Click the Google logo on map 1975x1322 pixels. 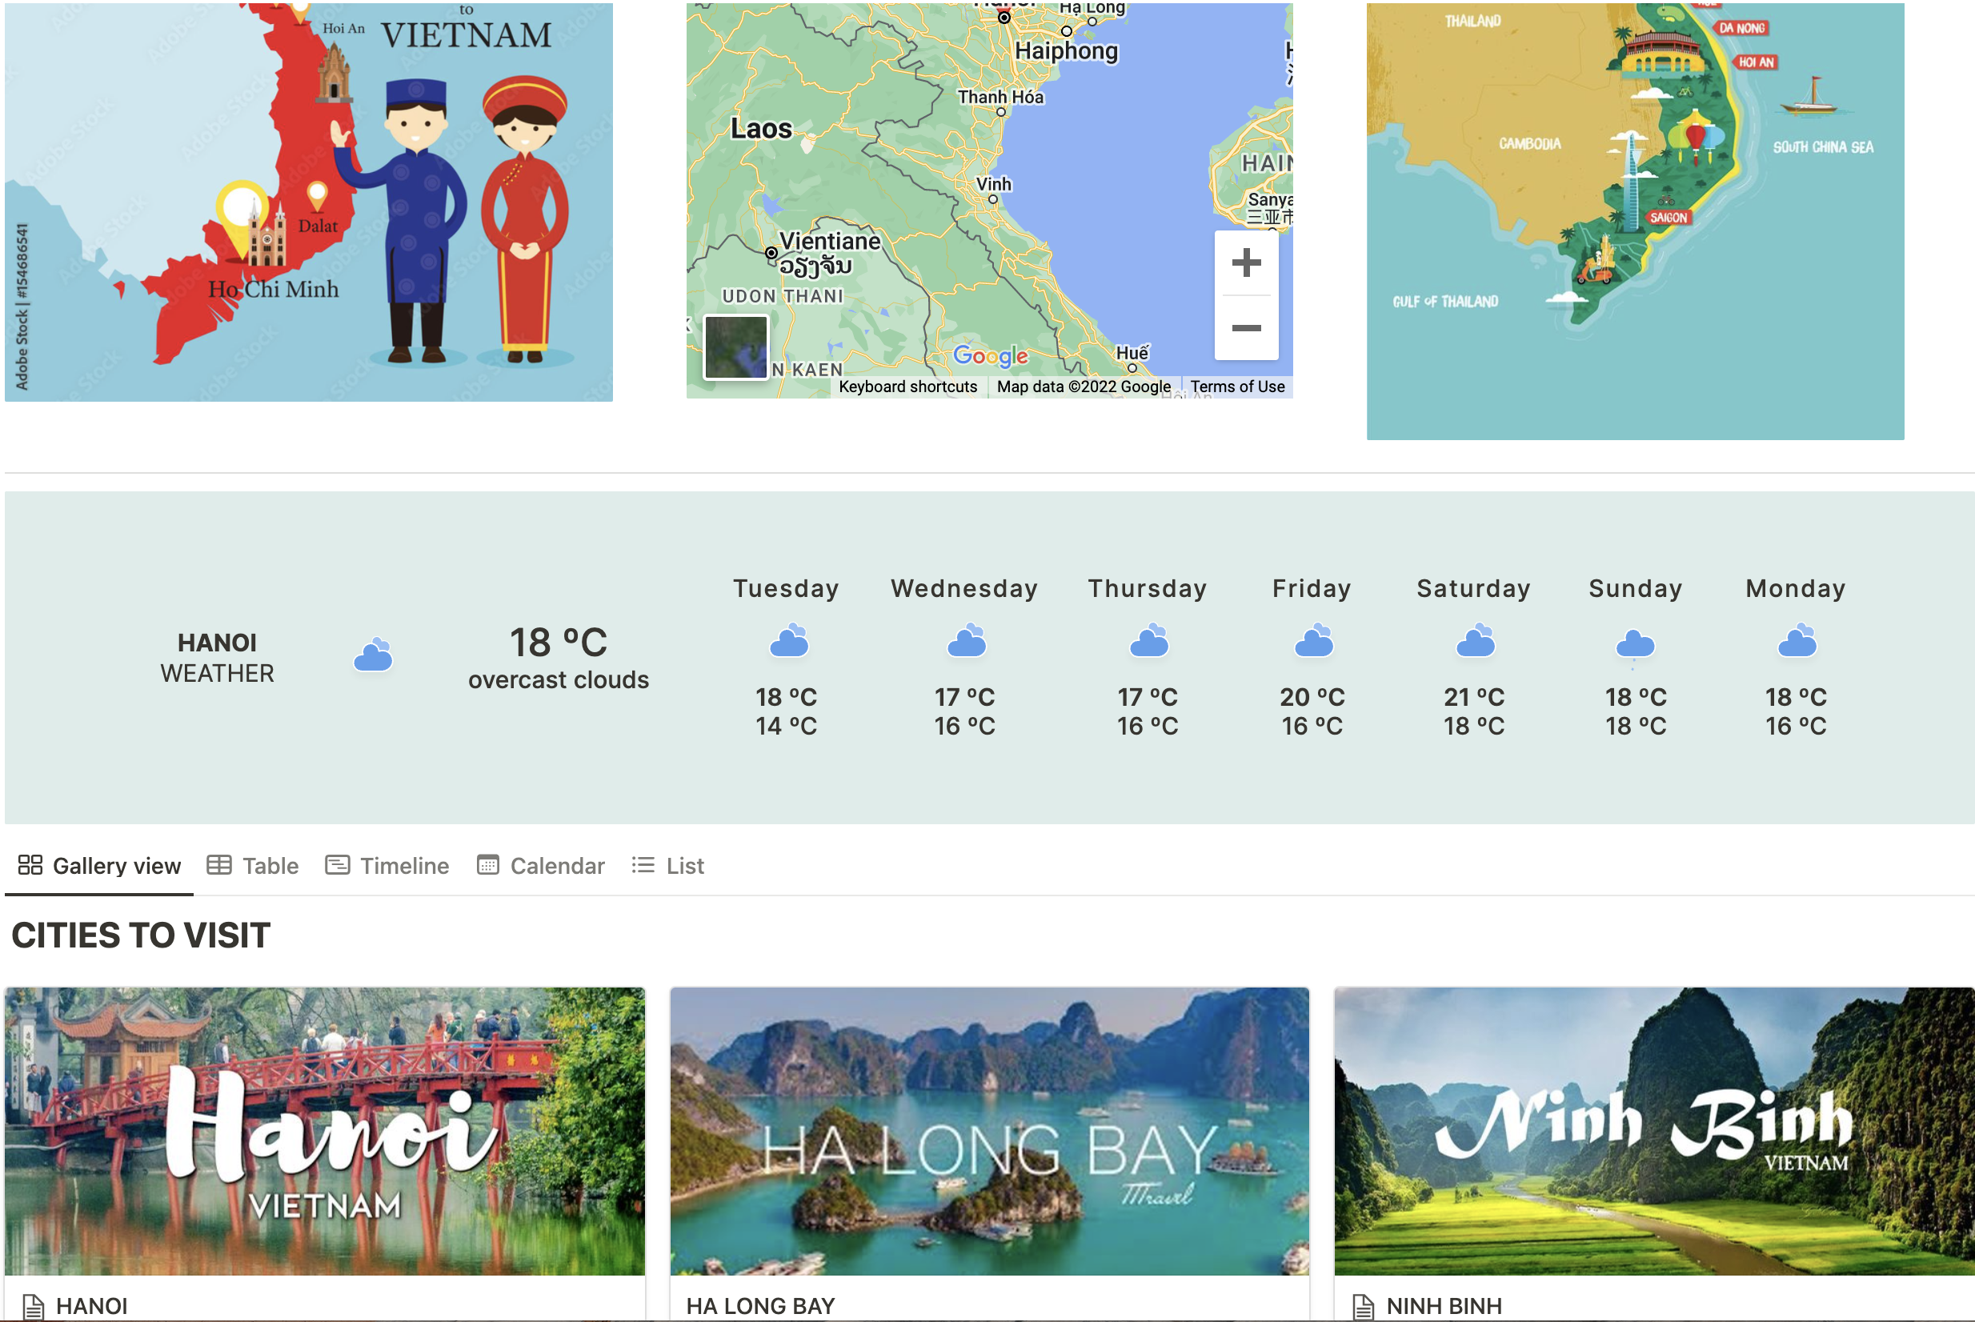coord(991,357)
